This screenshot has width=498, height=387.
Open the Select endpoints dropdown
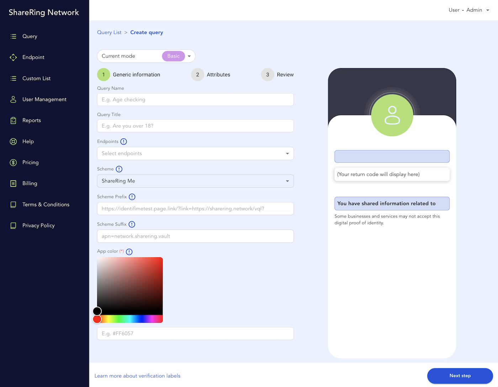(195, 154)
